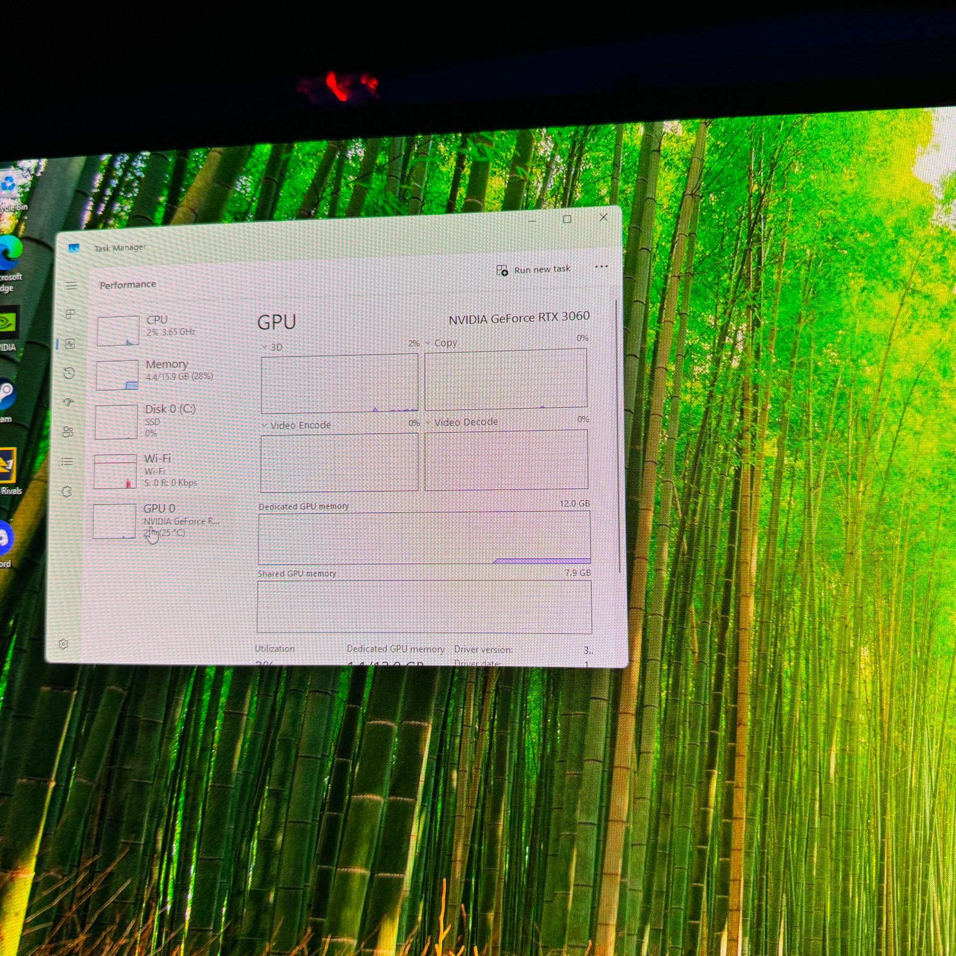Click the Memory mini graph thumbnail
The image size is (956, 956).
point(117,375)
